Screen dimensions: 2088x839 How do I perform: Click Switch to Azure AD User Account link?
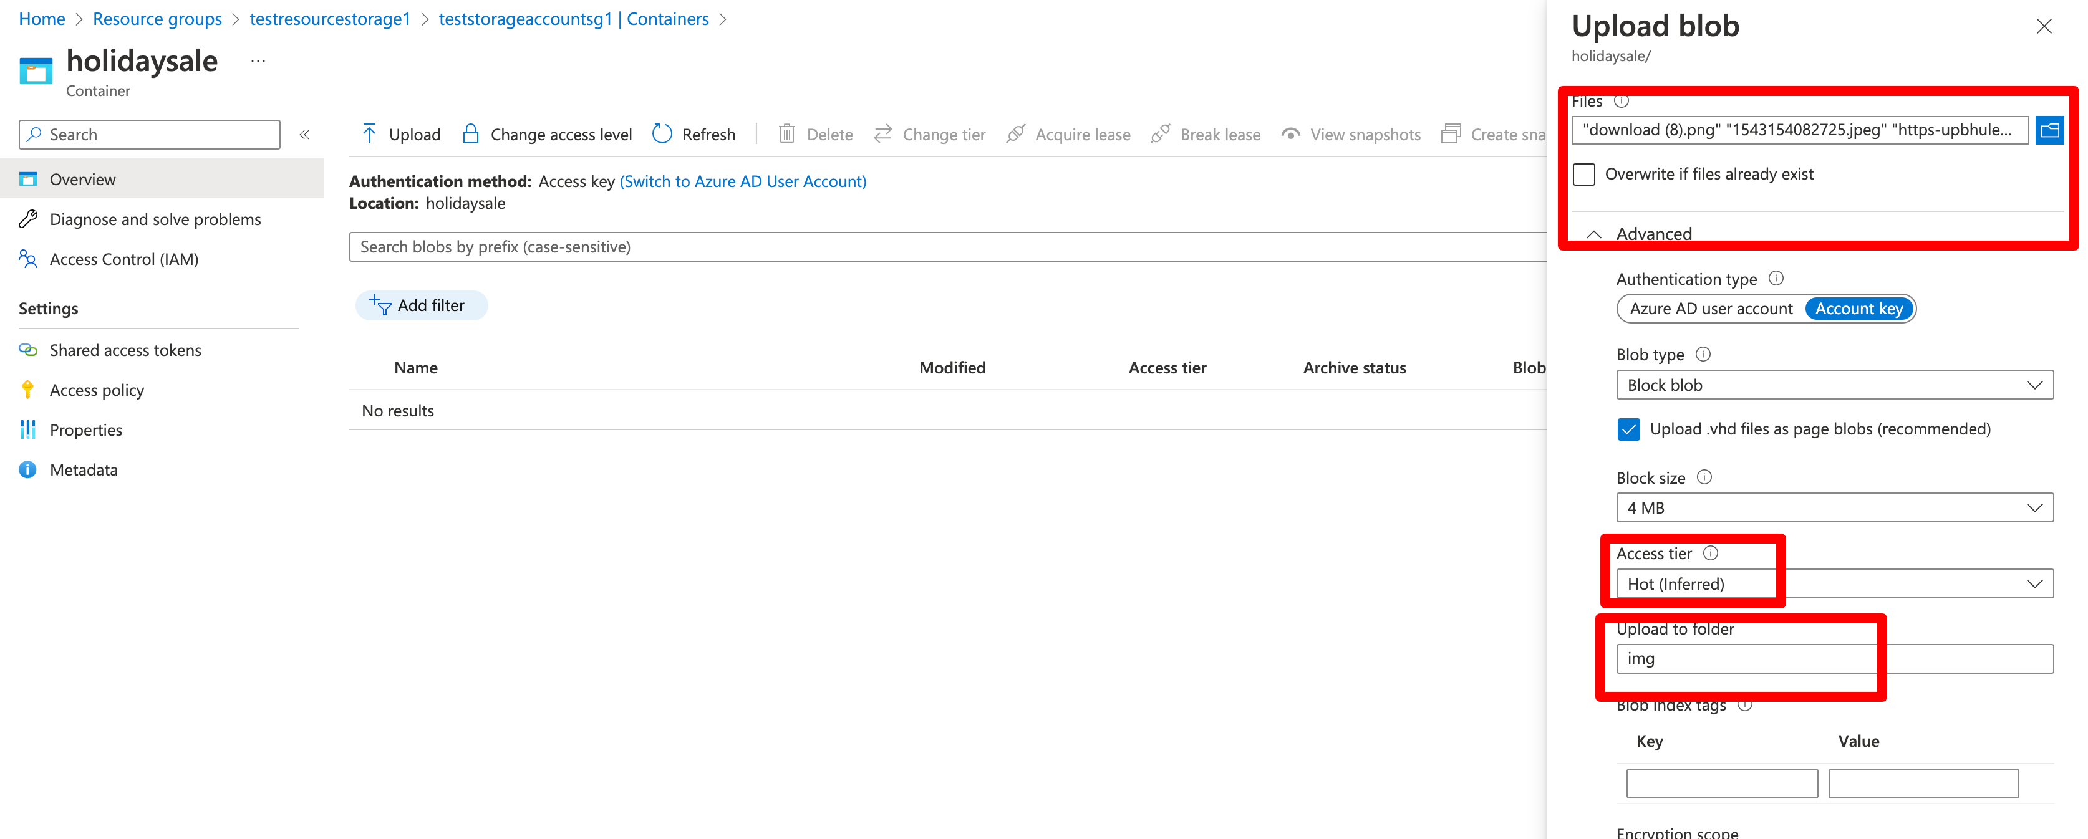click(x=743, y=181)
